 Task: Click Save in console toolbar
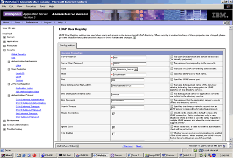click(17, 22)
